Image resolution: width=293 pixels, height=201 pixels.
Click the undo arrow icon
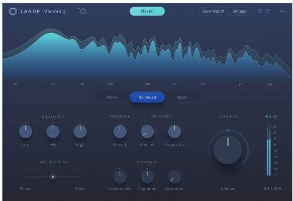(x=260, y=11)
